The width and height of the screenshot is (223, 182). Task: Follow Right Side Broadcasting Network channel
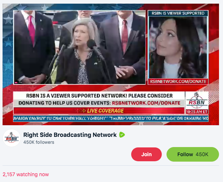pos(192,154)
